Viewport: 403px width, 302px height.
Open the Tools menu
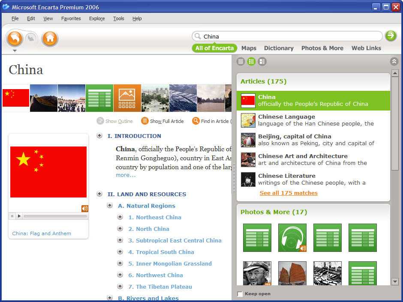119,18
